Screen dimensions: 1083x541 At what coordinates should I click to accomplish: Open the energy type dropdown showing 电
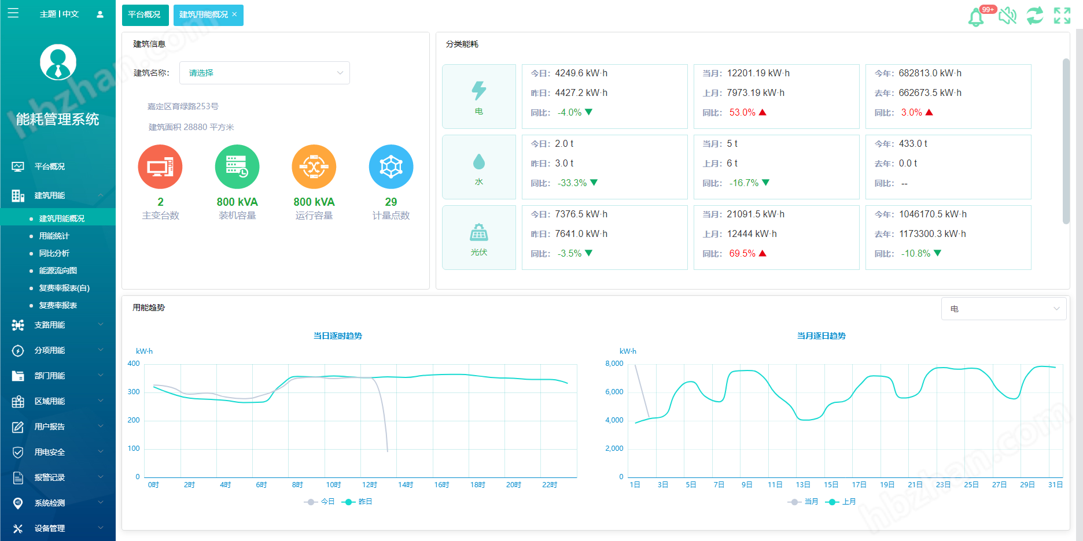(1003, 309)
